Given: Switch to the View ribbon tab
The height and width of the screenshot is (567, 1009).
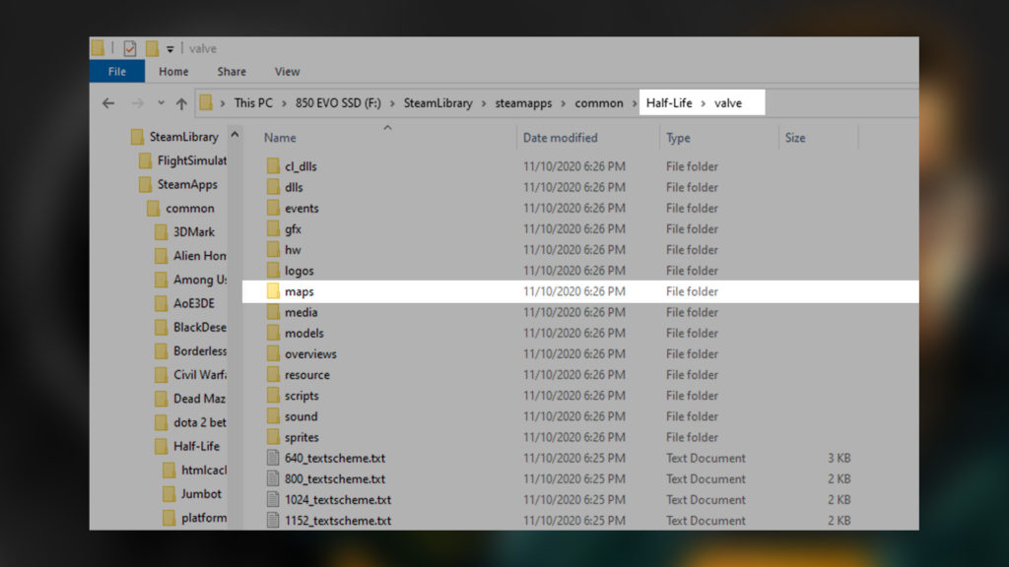Looking at the screenshot, I should tap(287, 71).
